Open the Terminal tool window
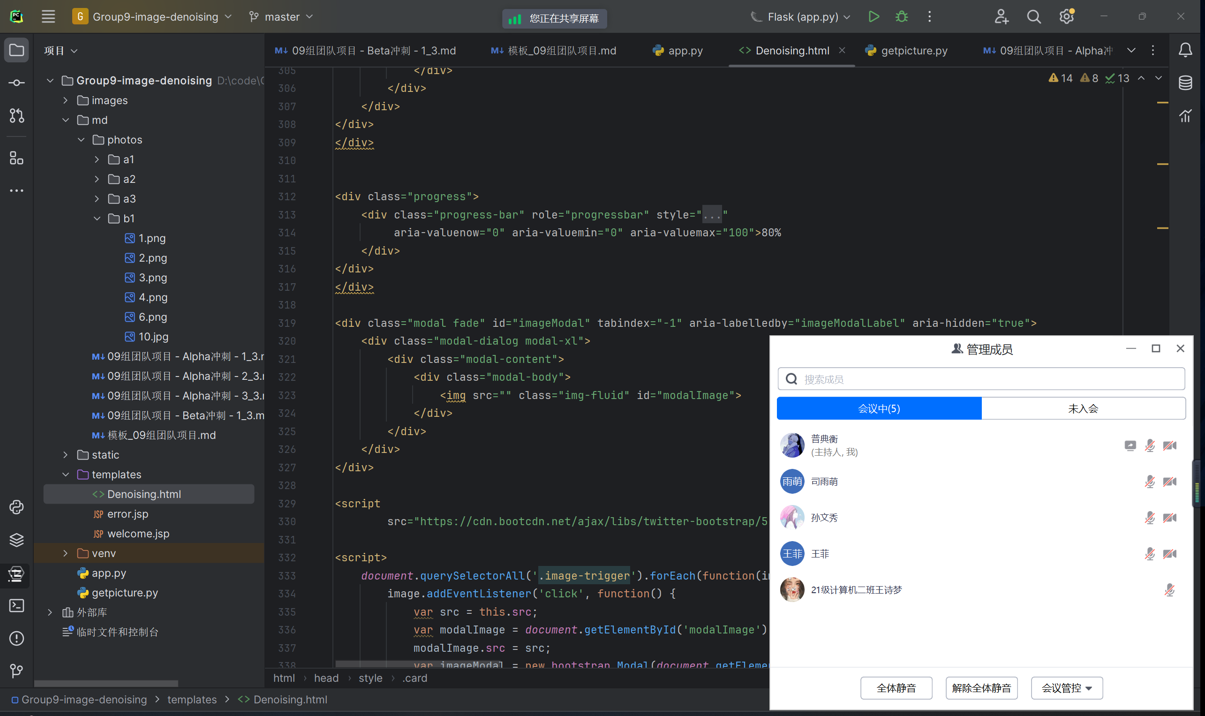 pos(16,605)
